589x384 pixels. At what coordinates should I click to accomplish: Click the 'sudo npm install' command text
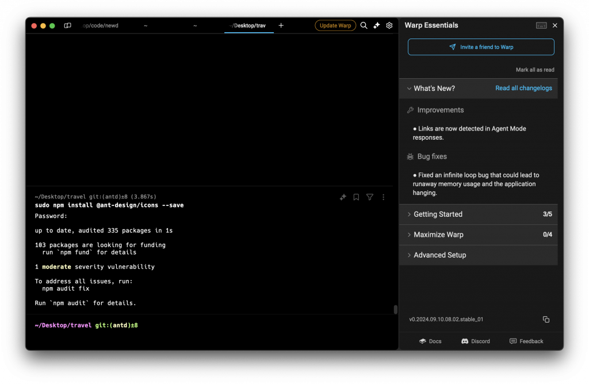pyautogui.click(x=109, y=205)
